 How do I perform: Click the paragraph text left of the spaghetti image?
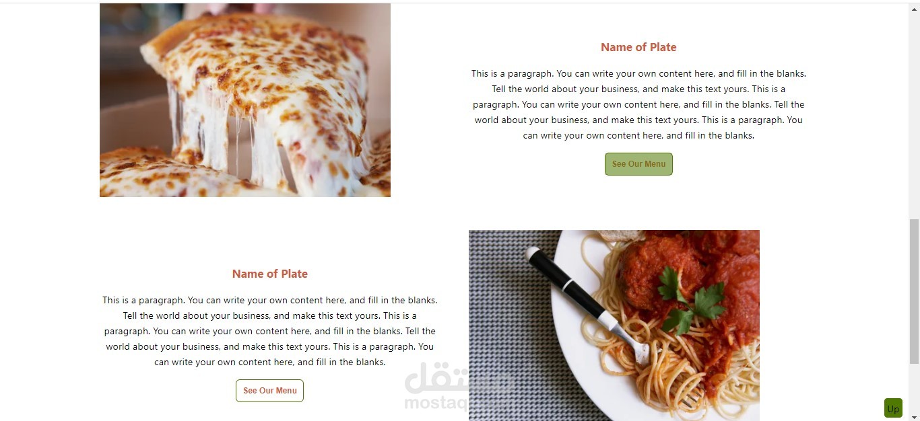pyautogui.click(x=269, y=331)
